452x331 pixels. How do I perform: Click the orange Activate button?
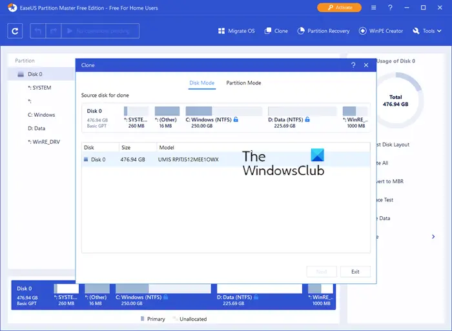(x=339, y=8)
